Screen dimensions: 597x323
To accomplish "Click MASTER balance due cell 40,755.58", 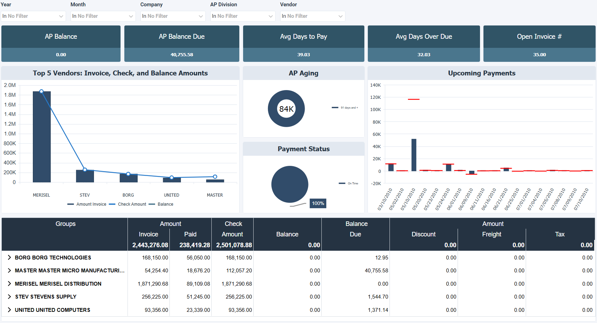I will pos(377,271).
